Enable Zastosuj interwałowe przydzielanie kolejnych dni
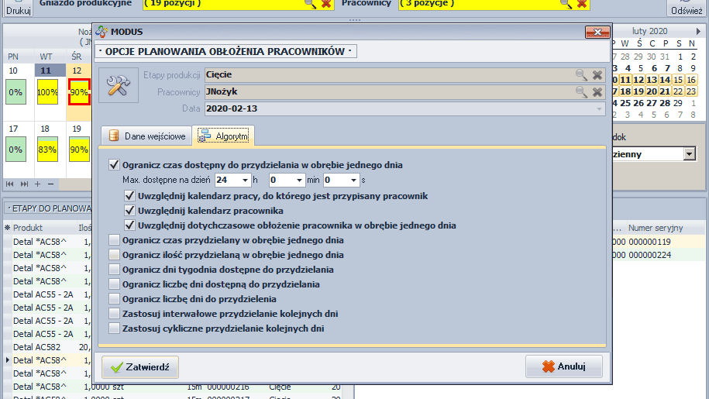 (114, 314)
